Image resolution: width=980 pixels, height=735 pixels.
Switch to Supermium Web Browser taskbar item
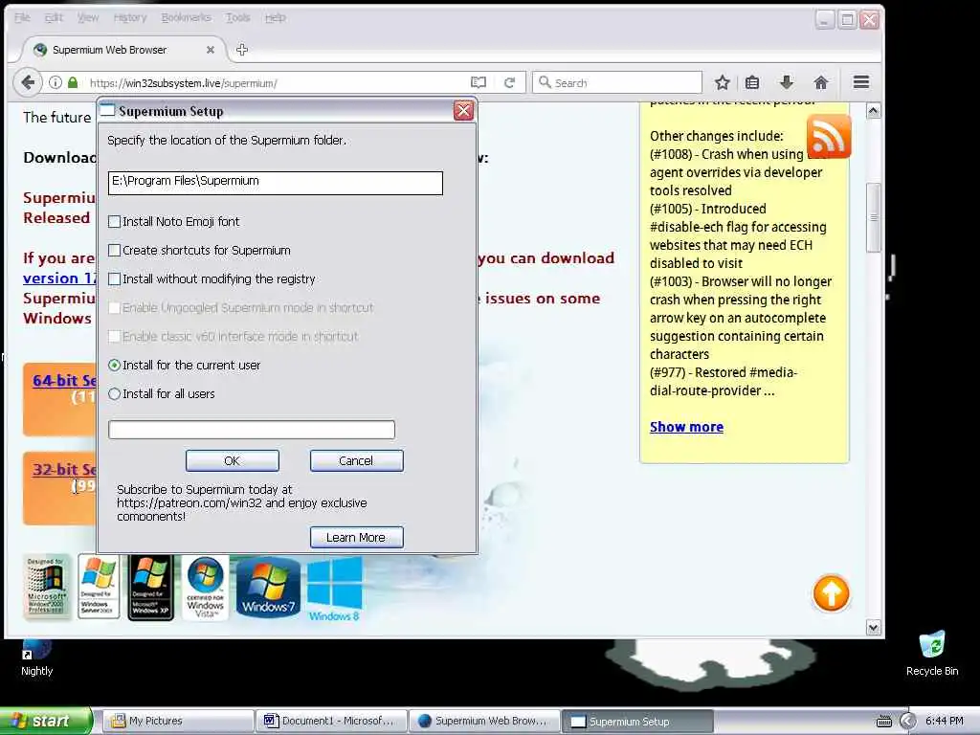click(x=484, y=722)
